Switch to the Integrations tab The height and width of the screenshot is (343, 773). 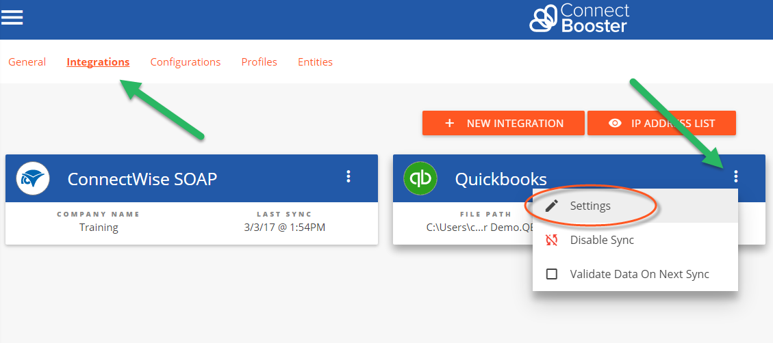click(x=98, y=62)
